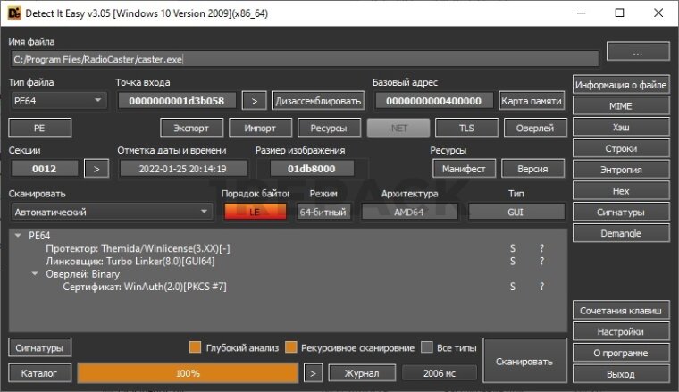Viewport: 679px width, 392px height.
Task: Collapse the Оверлей: Binary tree node
Action: 35,274
